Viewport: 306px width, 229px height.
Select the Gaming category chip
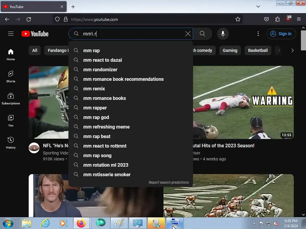(x=230, y=50)
